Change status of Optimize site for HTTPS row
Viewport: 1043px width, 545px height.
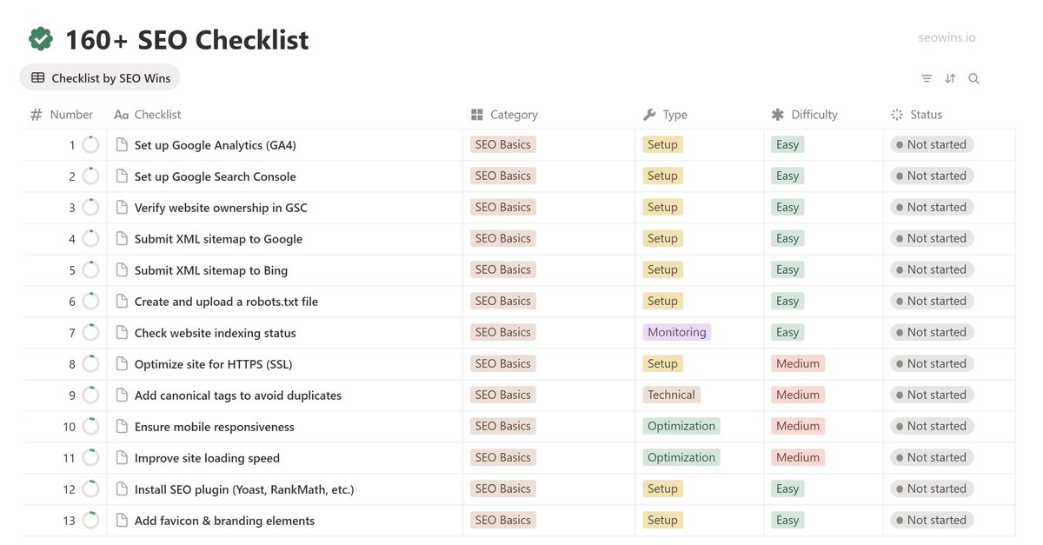tap(932, 363)
